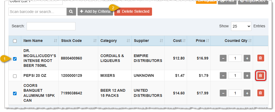Click the red Delete Selected button
Viewport: 275px width, 112px height.
(133, 12)
